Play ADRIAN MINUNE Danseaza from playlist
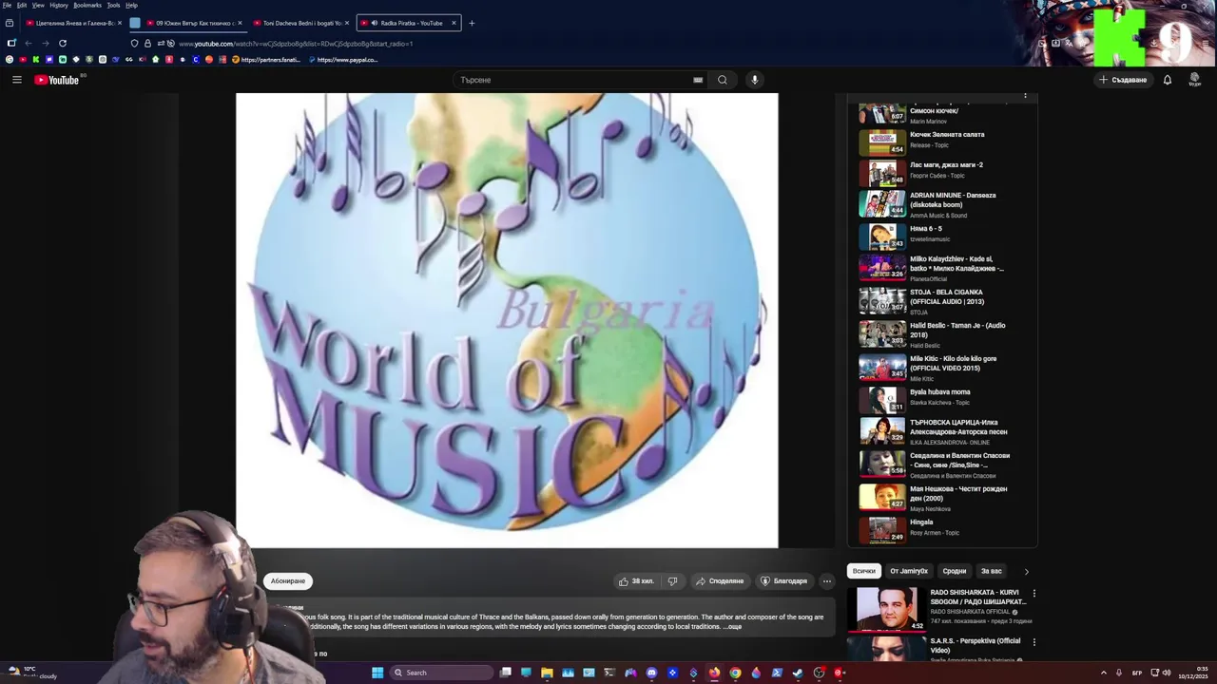 coord(934,204)
